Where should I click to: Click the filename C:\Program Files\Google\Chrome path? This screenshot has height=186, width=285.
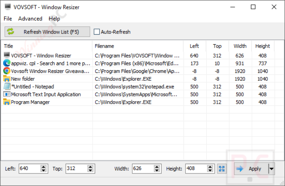coord(137,71)
